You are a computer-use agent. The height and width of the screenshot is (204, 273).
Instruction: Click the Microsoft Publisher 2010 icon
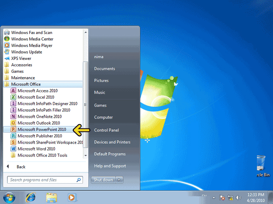(x=13, y=136)
